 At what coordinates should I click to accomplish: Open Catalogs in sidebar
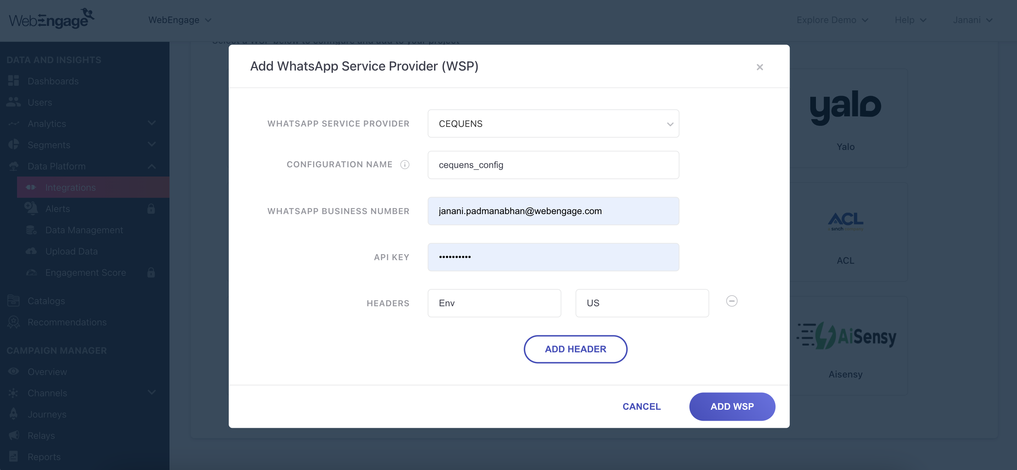[46, 301]
